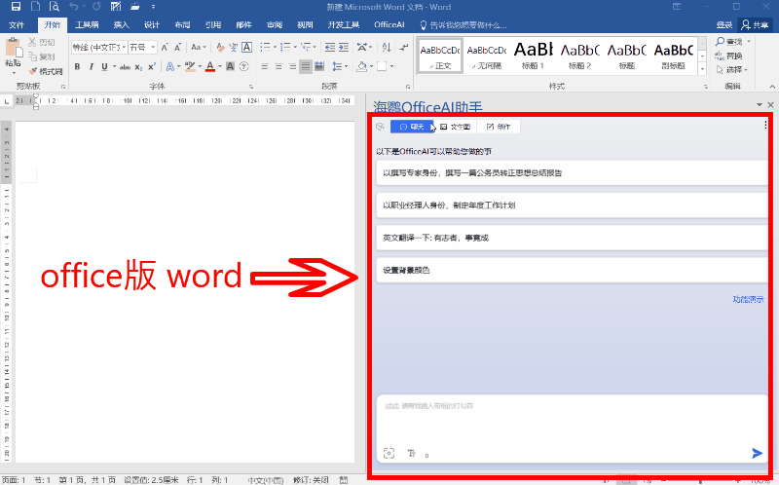The height and width of the screenshot is (485, 779).
Task: Sort text with A-Z icon
Action: pos(387,47)
